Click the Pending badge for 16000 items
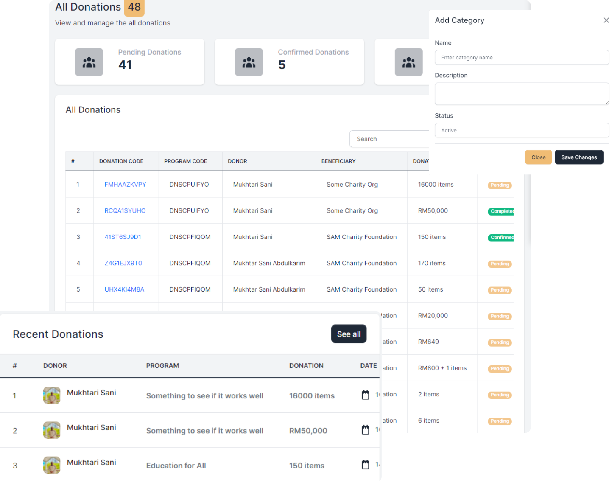This screenshot has width=612, height=488. 500,185
